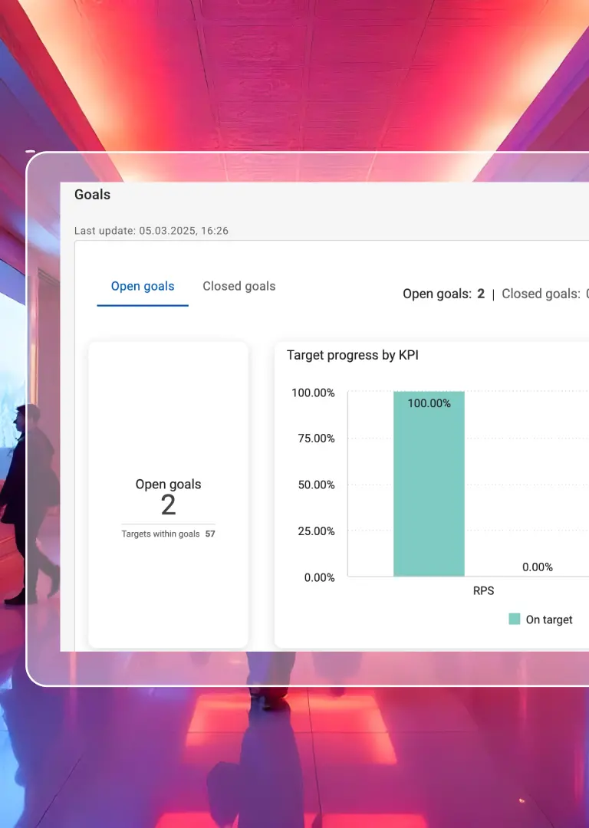
Task: Switch to the Closed goals tab
Action: (239, 286)
